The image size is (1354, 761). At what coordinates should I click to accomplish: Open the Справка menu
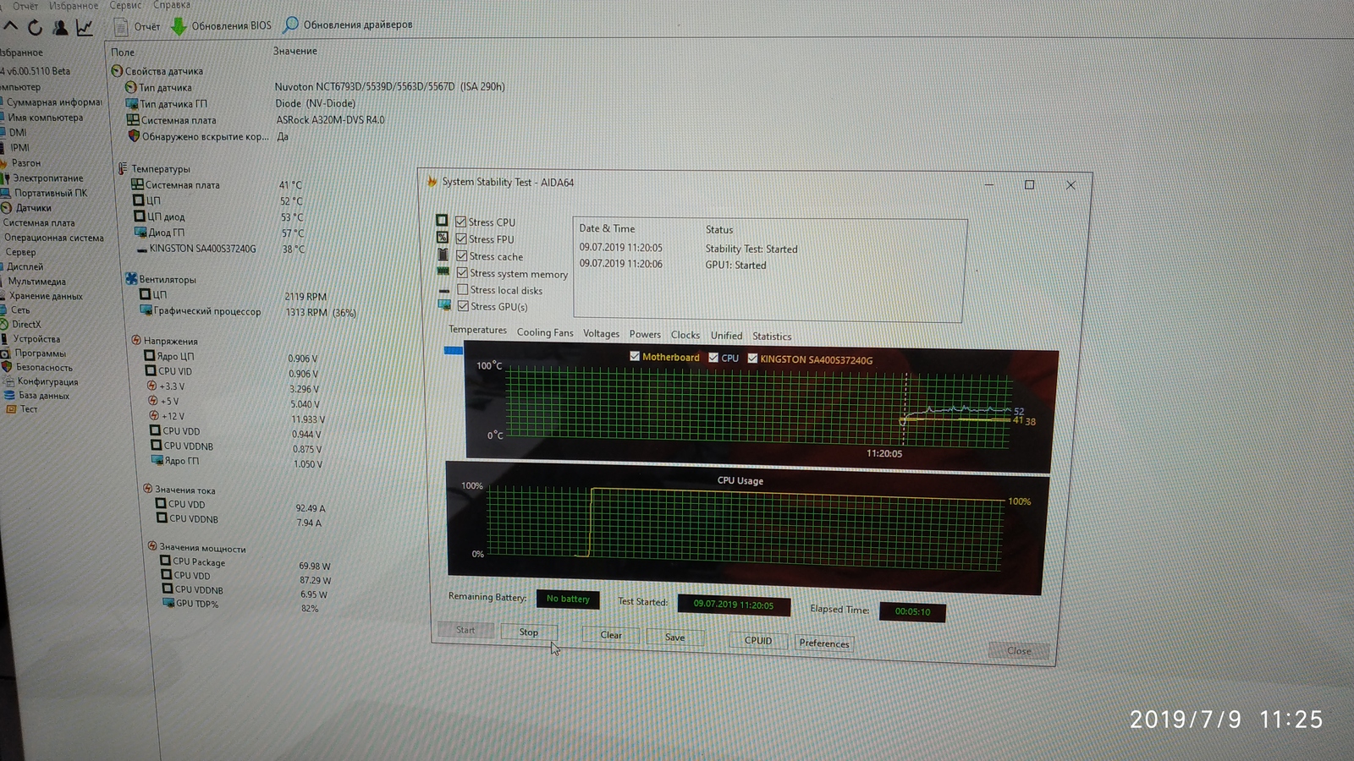point(172,5)
